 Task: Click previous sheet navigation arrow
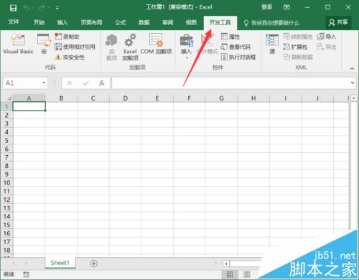14,263
